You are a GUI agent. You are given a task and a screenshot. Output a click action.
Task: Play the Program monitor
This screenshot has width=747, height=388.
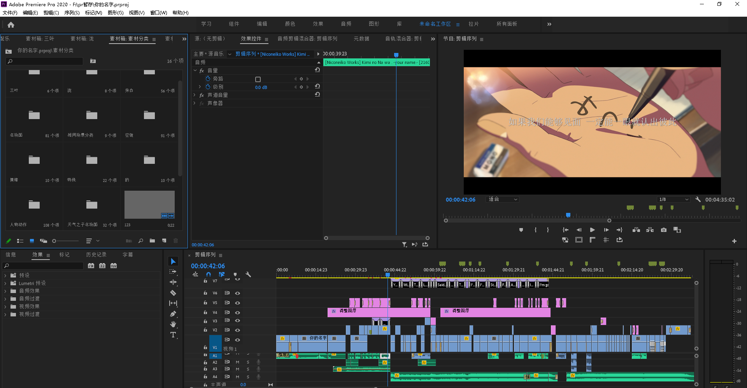tap(592, 230)
